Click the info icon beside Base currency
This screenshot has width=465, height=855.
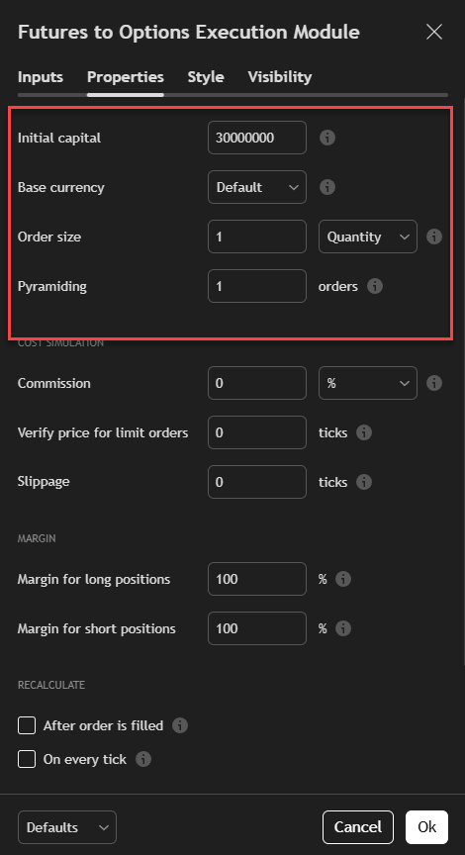click(x=327, y=188)
